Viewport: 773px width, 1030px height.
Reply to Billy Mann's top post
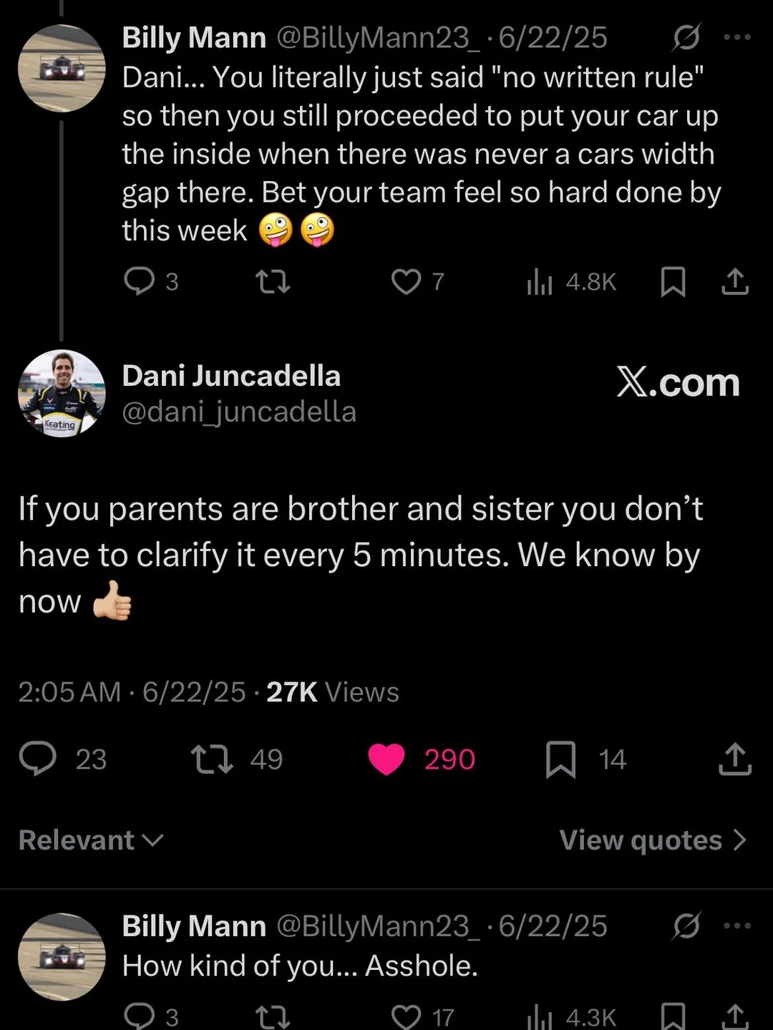pos(139,281)
